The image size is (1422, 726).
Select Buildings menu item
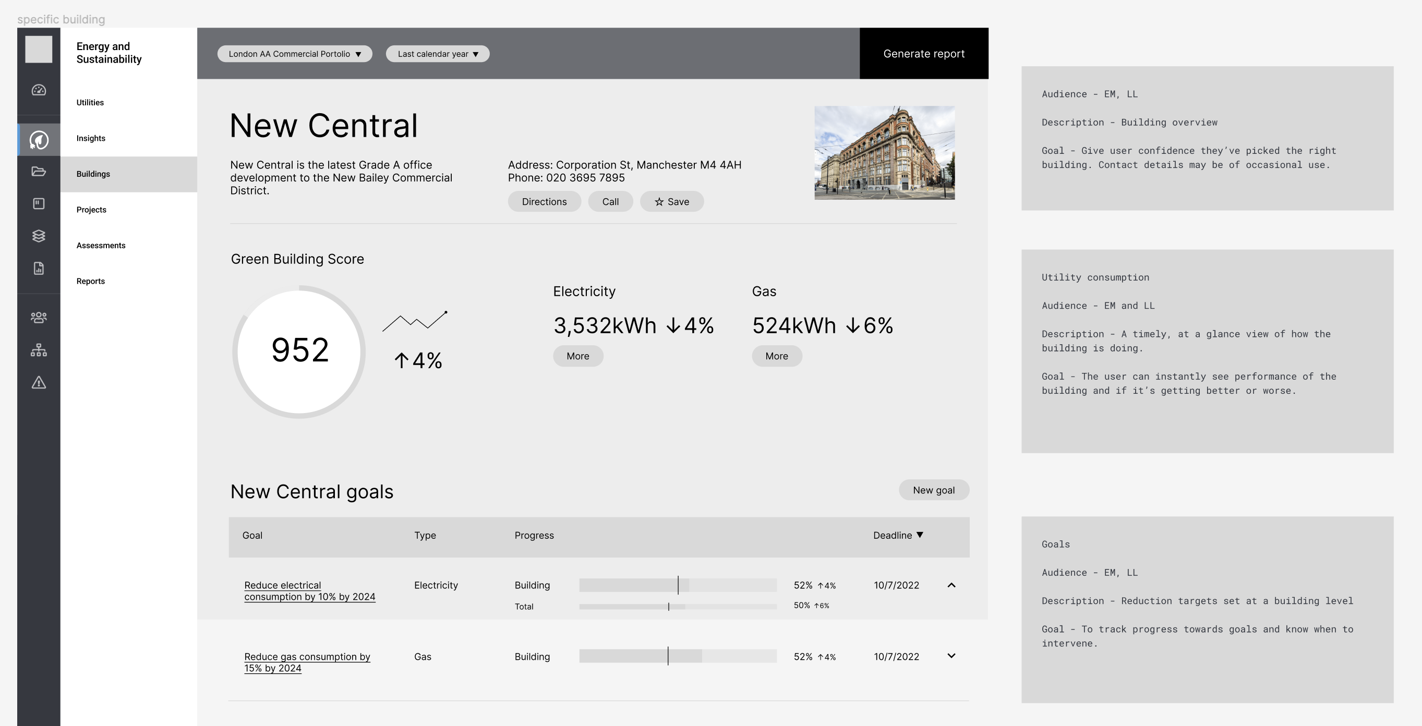(x=129, y=174)
